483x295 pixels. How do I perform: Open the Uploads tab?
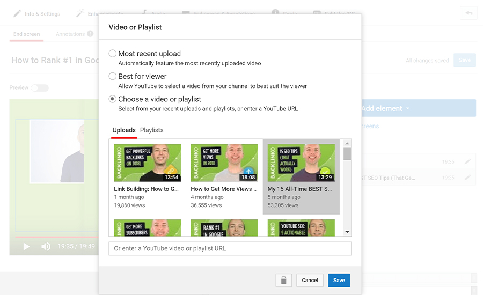click(x=124, y=130)
